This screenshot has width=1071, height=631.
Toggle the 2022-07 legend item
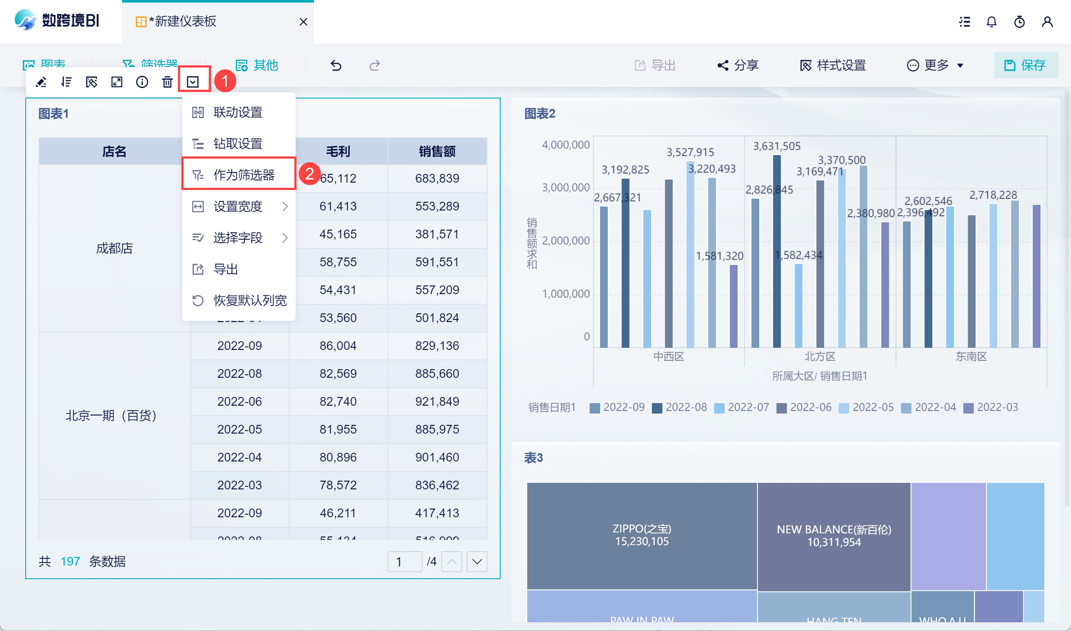tap(741, 407)
